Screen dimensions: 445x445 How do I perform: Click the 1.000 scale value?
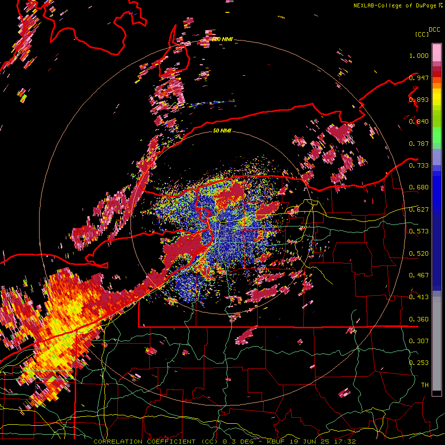[419, 55]
